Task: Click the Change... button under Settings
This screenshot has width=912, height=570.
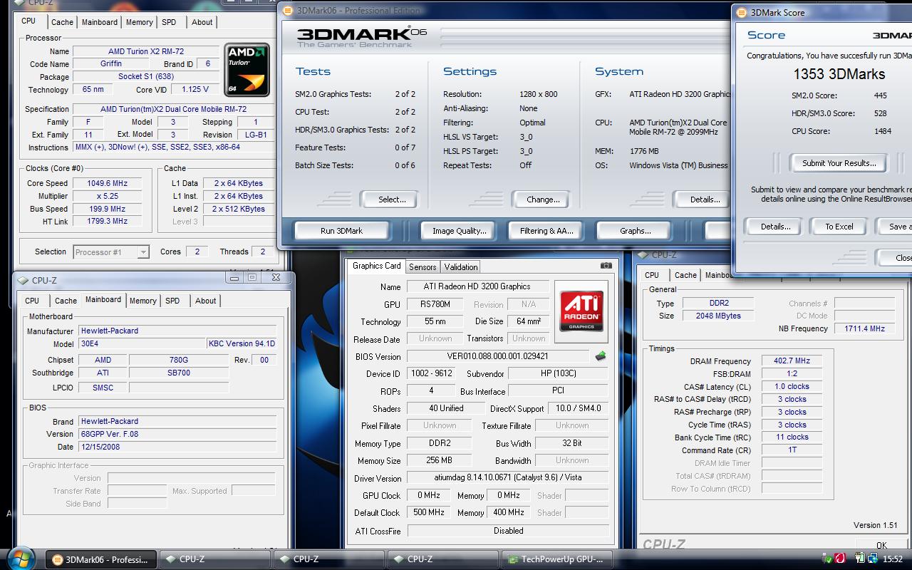Action: (x=543, y=199)
